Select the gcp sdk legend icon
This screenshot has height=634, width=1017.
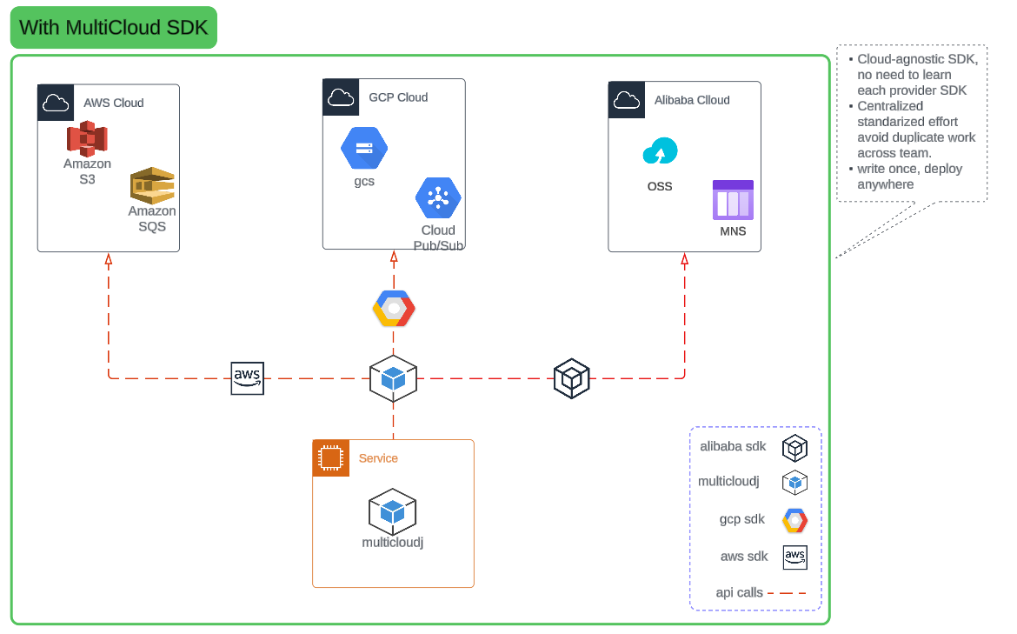click(x=794, y=519)
